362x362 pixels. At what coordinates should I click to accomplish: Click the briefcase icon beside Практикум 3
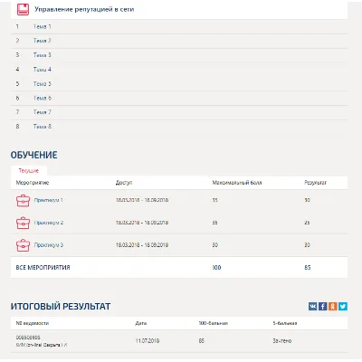pyautogui.click(x=23, y=245)
